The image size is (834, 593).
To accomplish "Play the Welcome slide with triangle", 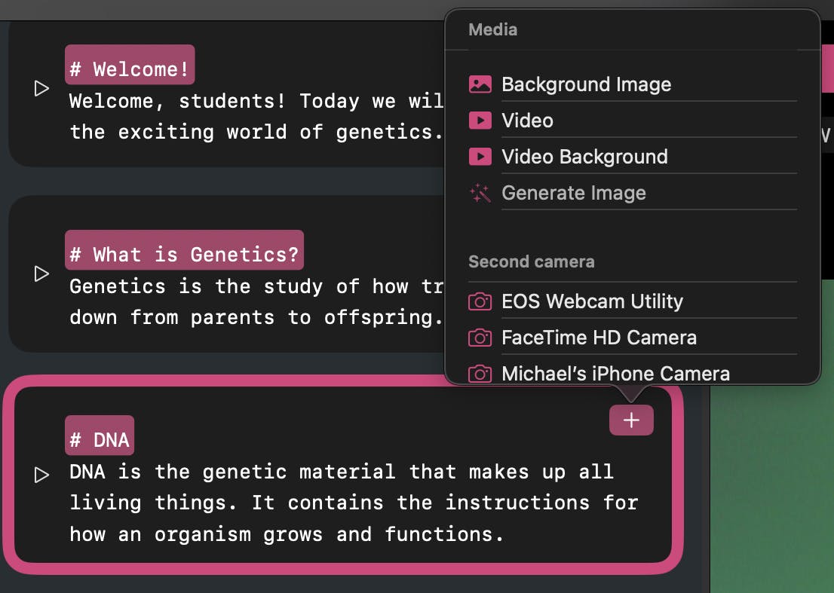I will [x=41, y=89].
